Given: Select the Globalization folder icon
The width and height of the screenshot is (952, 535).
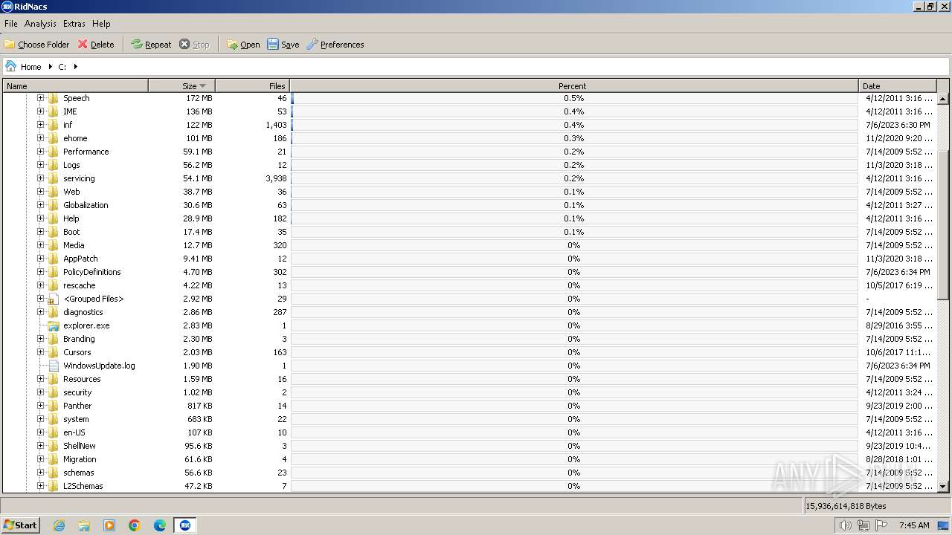Looking at the screenshot, I should pyautogui.click(x=53, y=205).
